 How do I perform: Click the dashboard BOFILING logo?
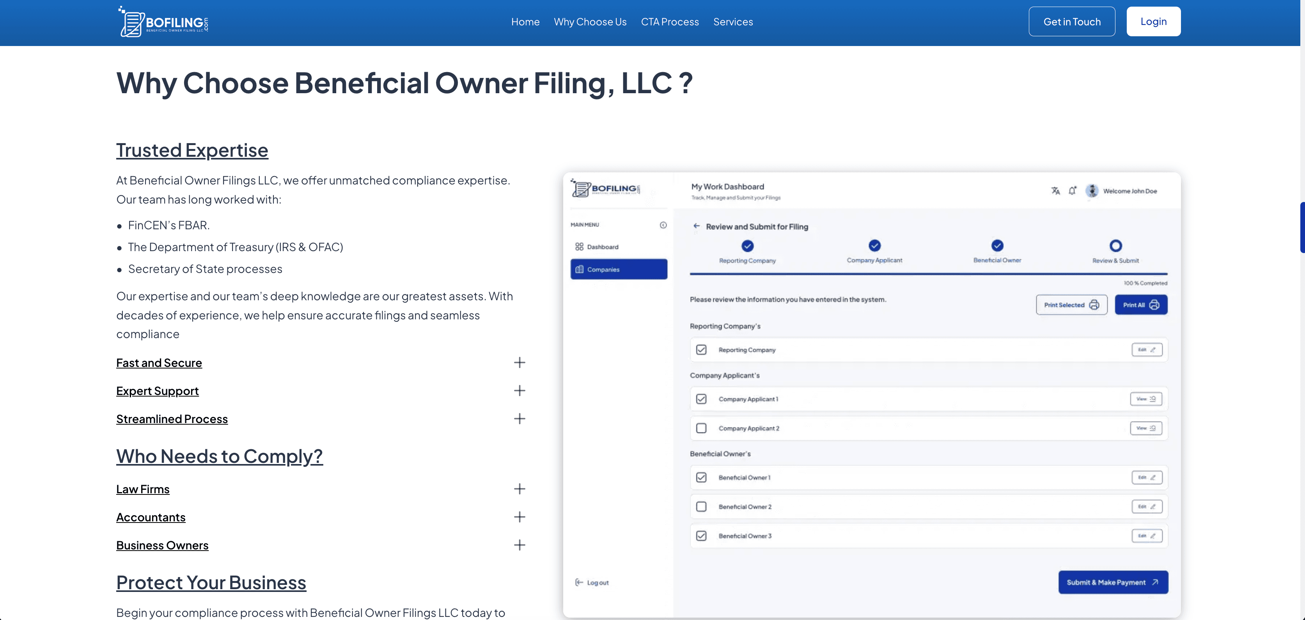click(x=605, y=188)
